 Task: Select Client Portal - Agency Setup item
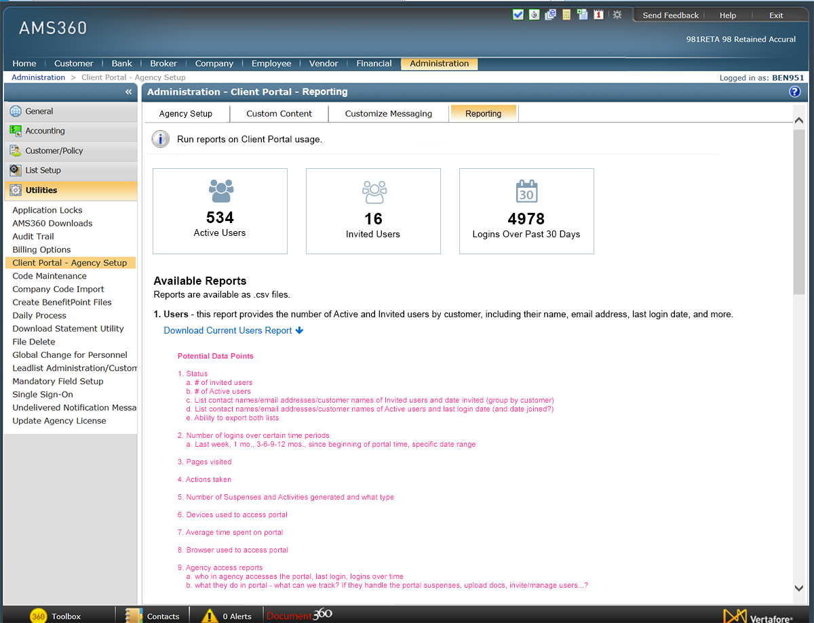[71, 263]
